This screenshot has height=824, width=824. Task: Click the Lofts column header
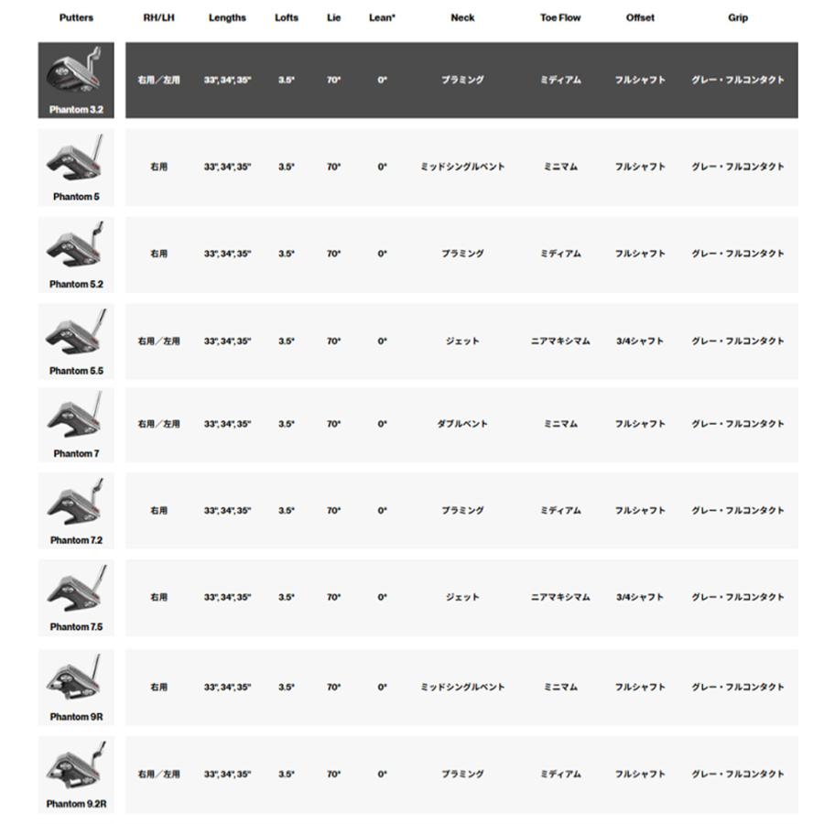point(287,17)
